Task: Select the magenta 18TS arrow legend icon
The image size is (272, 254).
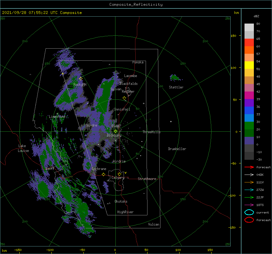Action: [x=249, y=205]
